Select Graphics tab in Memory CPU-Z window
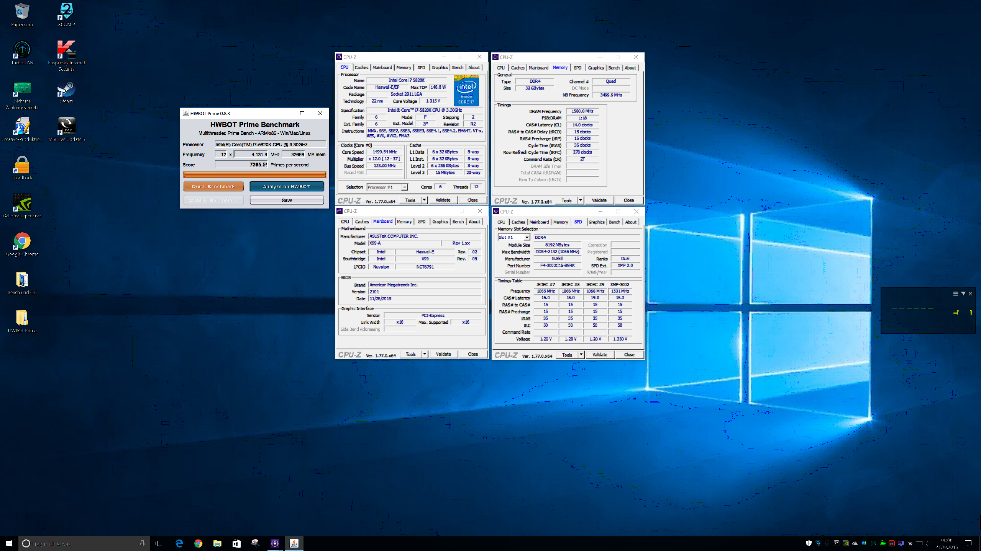This screenshot has width=981, height=551. click(596, 68)
